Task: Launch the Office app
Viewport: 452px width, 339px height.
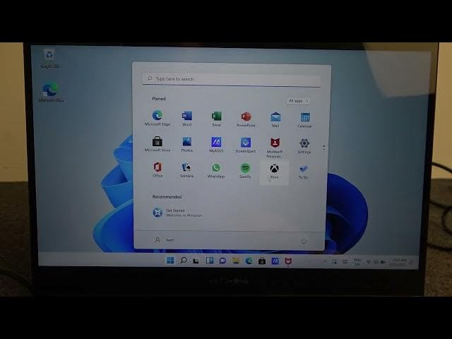Action: point(157,169)
